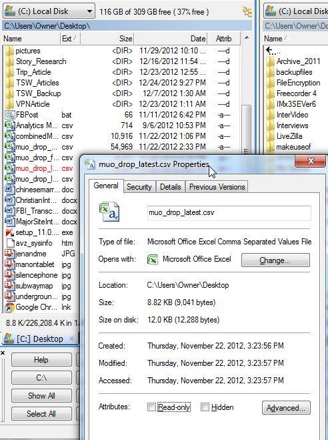Click the folder tree icon beside free space
Viewport: 328px width, 440px height.
(247, 12)
